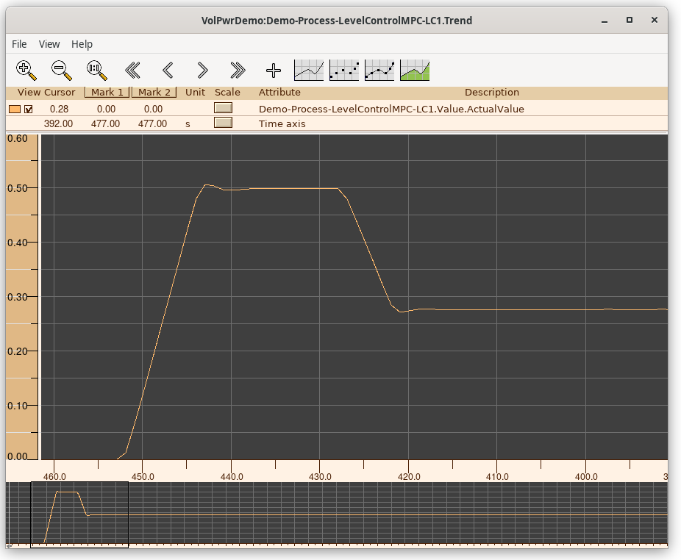Click the 0.50 label on the Y axis

coord(18,188)
